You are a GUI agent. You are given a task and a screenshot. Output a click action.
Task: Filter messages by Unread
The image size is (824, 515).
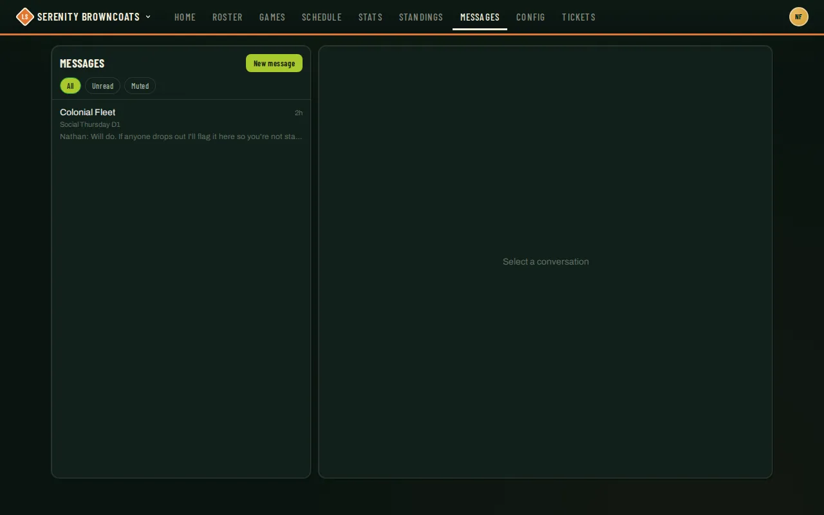(102, 86)
